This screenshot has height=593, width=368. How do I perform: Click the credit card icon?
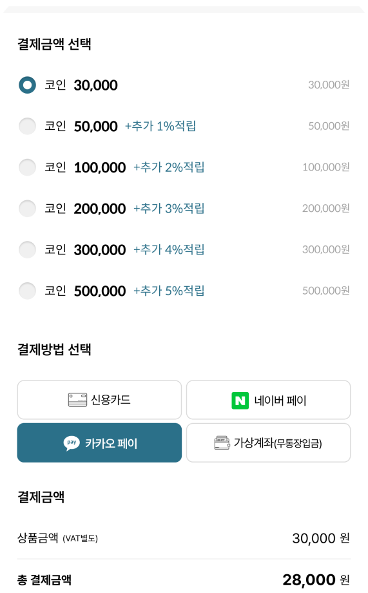(77, 400)
